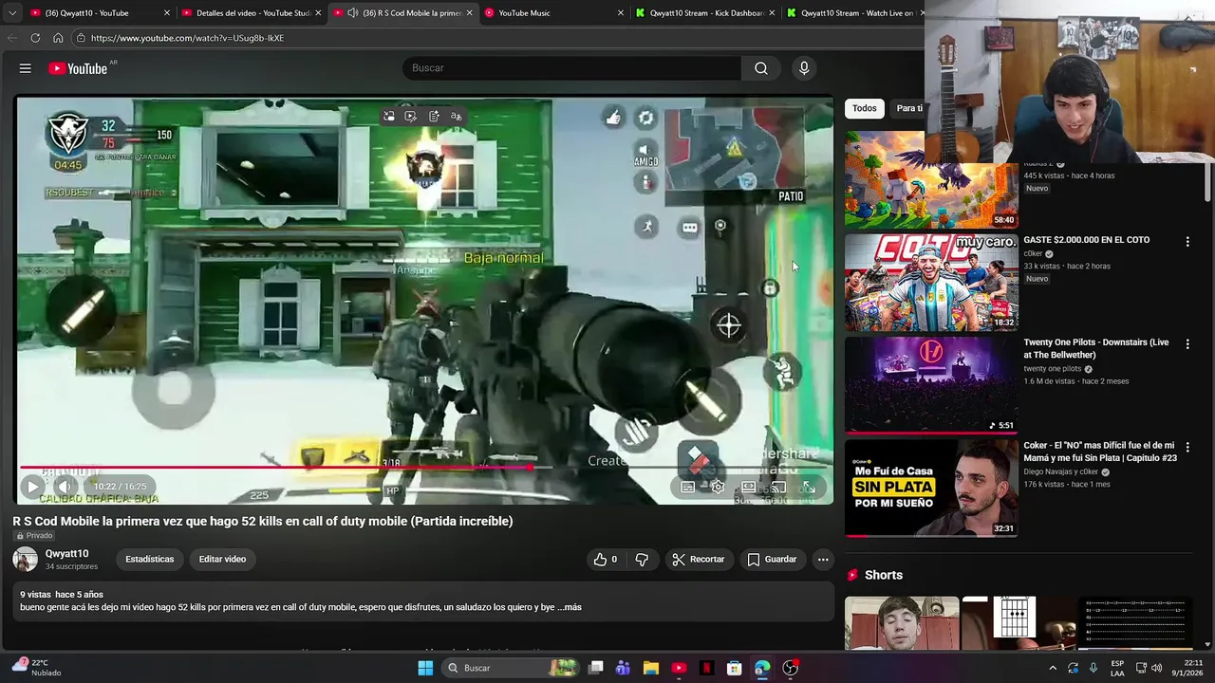Expand the system tray hidden icons chevron

pyautogui.click(x=1053, y=668)
